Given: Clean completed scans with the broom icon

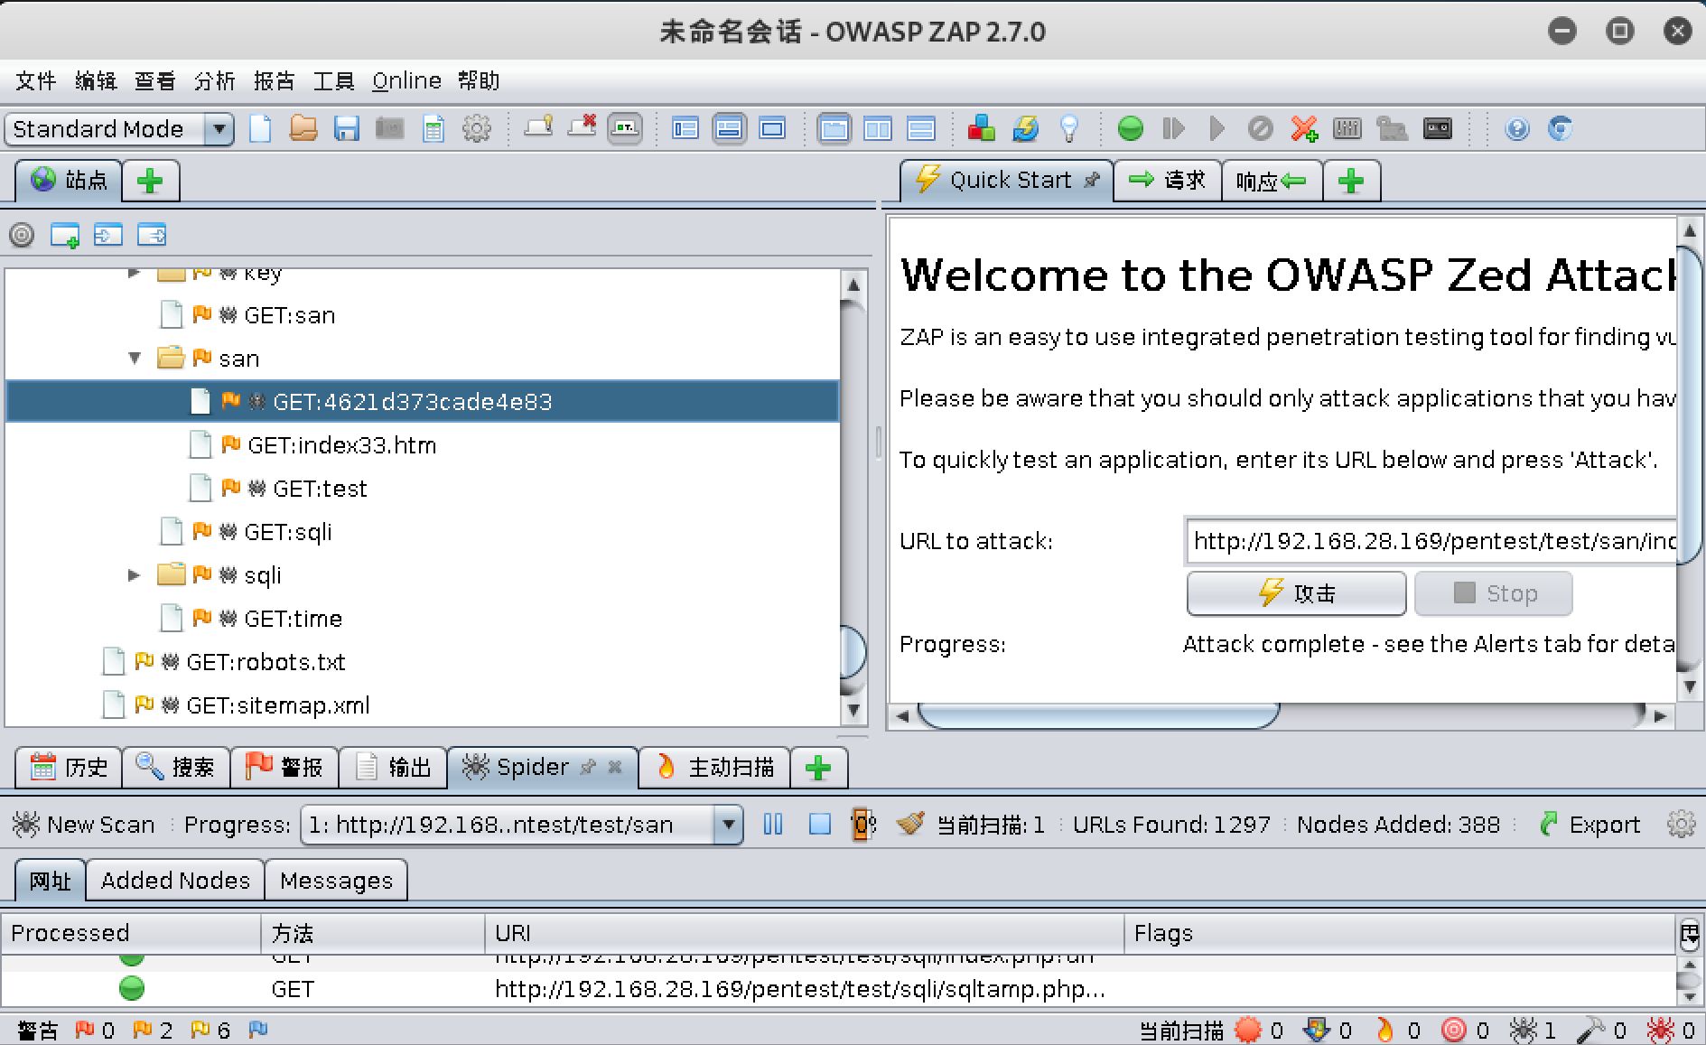Looking at the screenshot, I should [x=910, y=823].
